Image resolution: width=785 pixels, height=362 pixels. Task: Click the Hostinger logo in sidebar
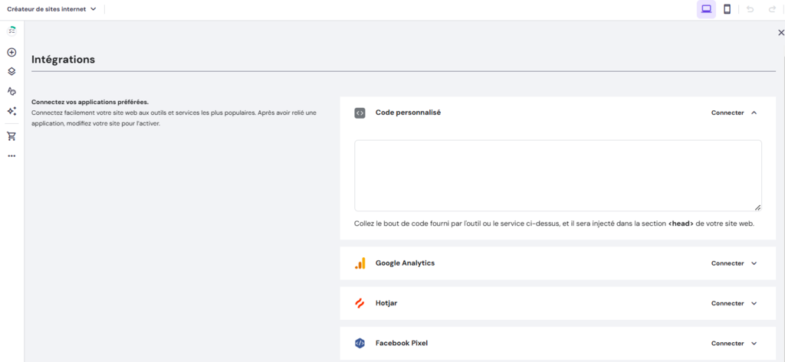click(x=11, y=31)
